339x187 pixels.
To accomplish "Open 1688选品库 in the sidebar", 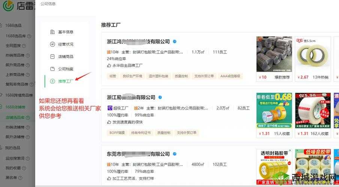I will (16, 36).
